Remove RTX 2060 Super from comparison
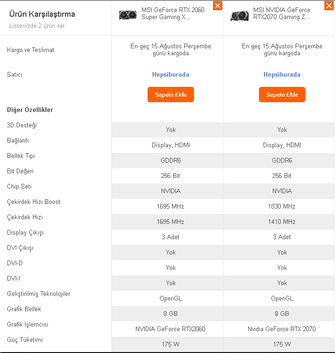The image size is (335, 353). pos(218,6)
